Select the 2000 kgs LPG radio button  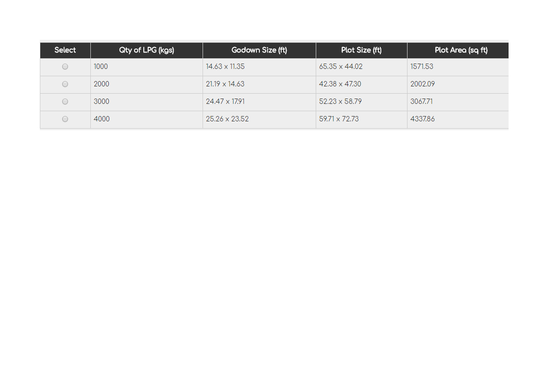tap(65, 84)
